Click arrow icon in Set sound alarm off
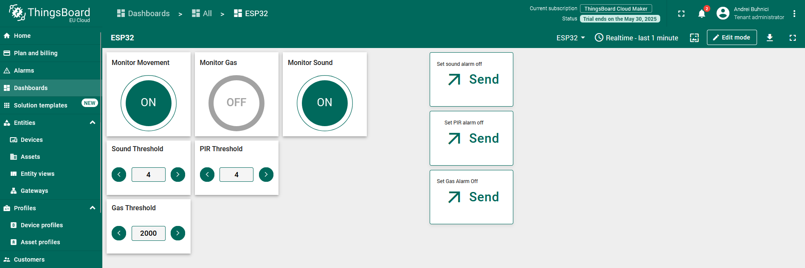Image resolution: width=805 pixels, height=268 pixels. click(x=454, y=79)
